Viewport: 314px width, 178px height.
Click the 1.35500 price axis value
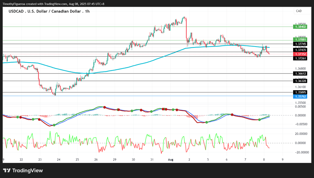click(x=300, y=103)
